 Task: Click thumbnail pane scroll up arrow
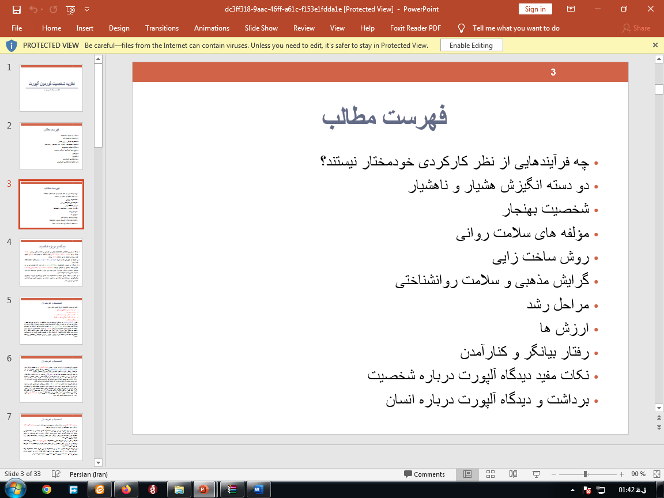click(x=98, y=59)
